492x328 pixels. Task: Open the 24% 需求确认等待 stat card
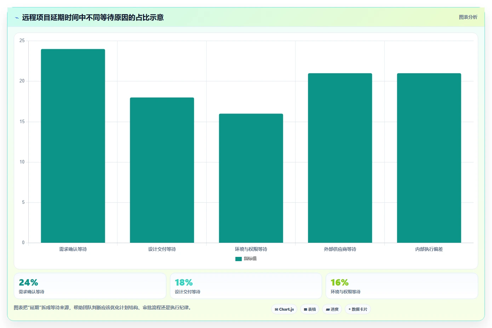[90, 286]
